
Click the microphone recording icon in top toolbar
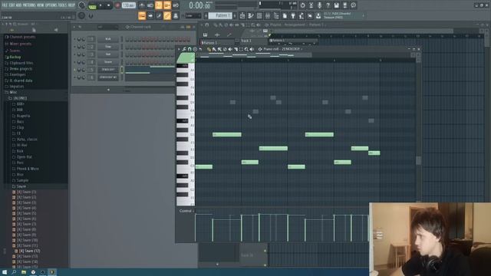(x=319, y=5)
